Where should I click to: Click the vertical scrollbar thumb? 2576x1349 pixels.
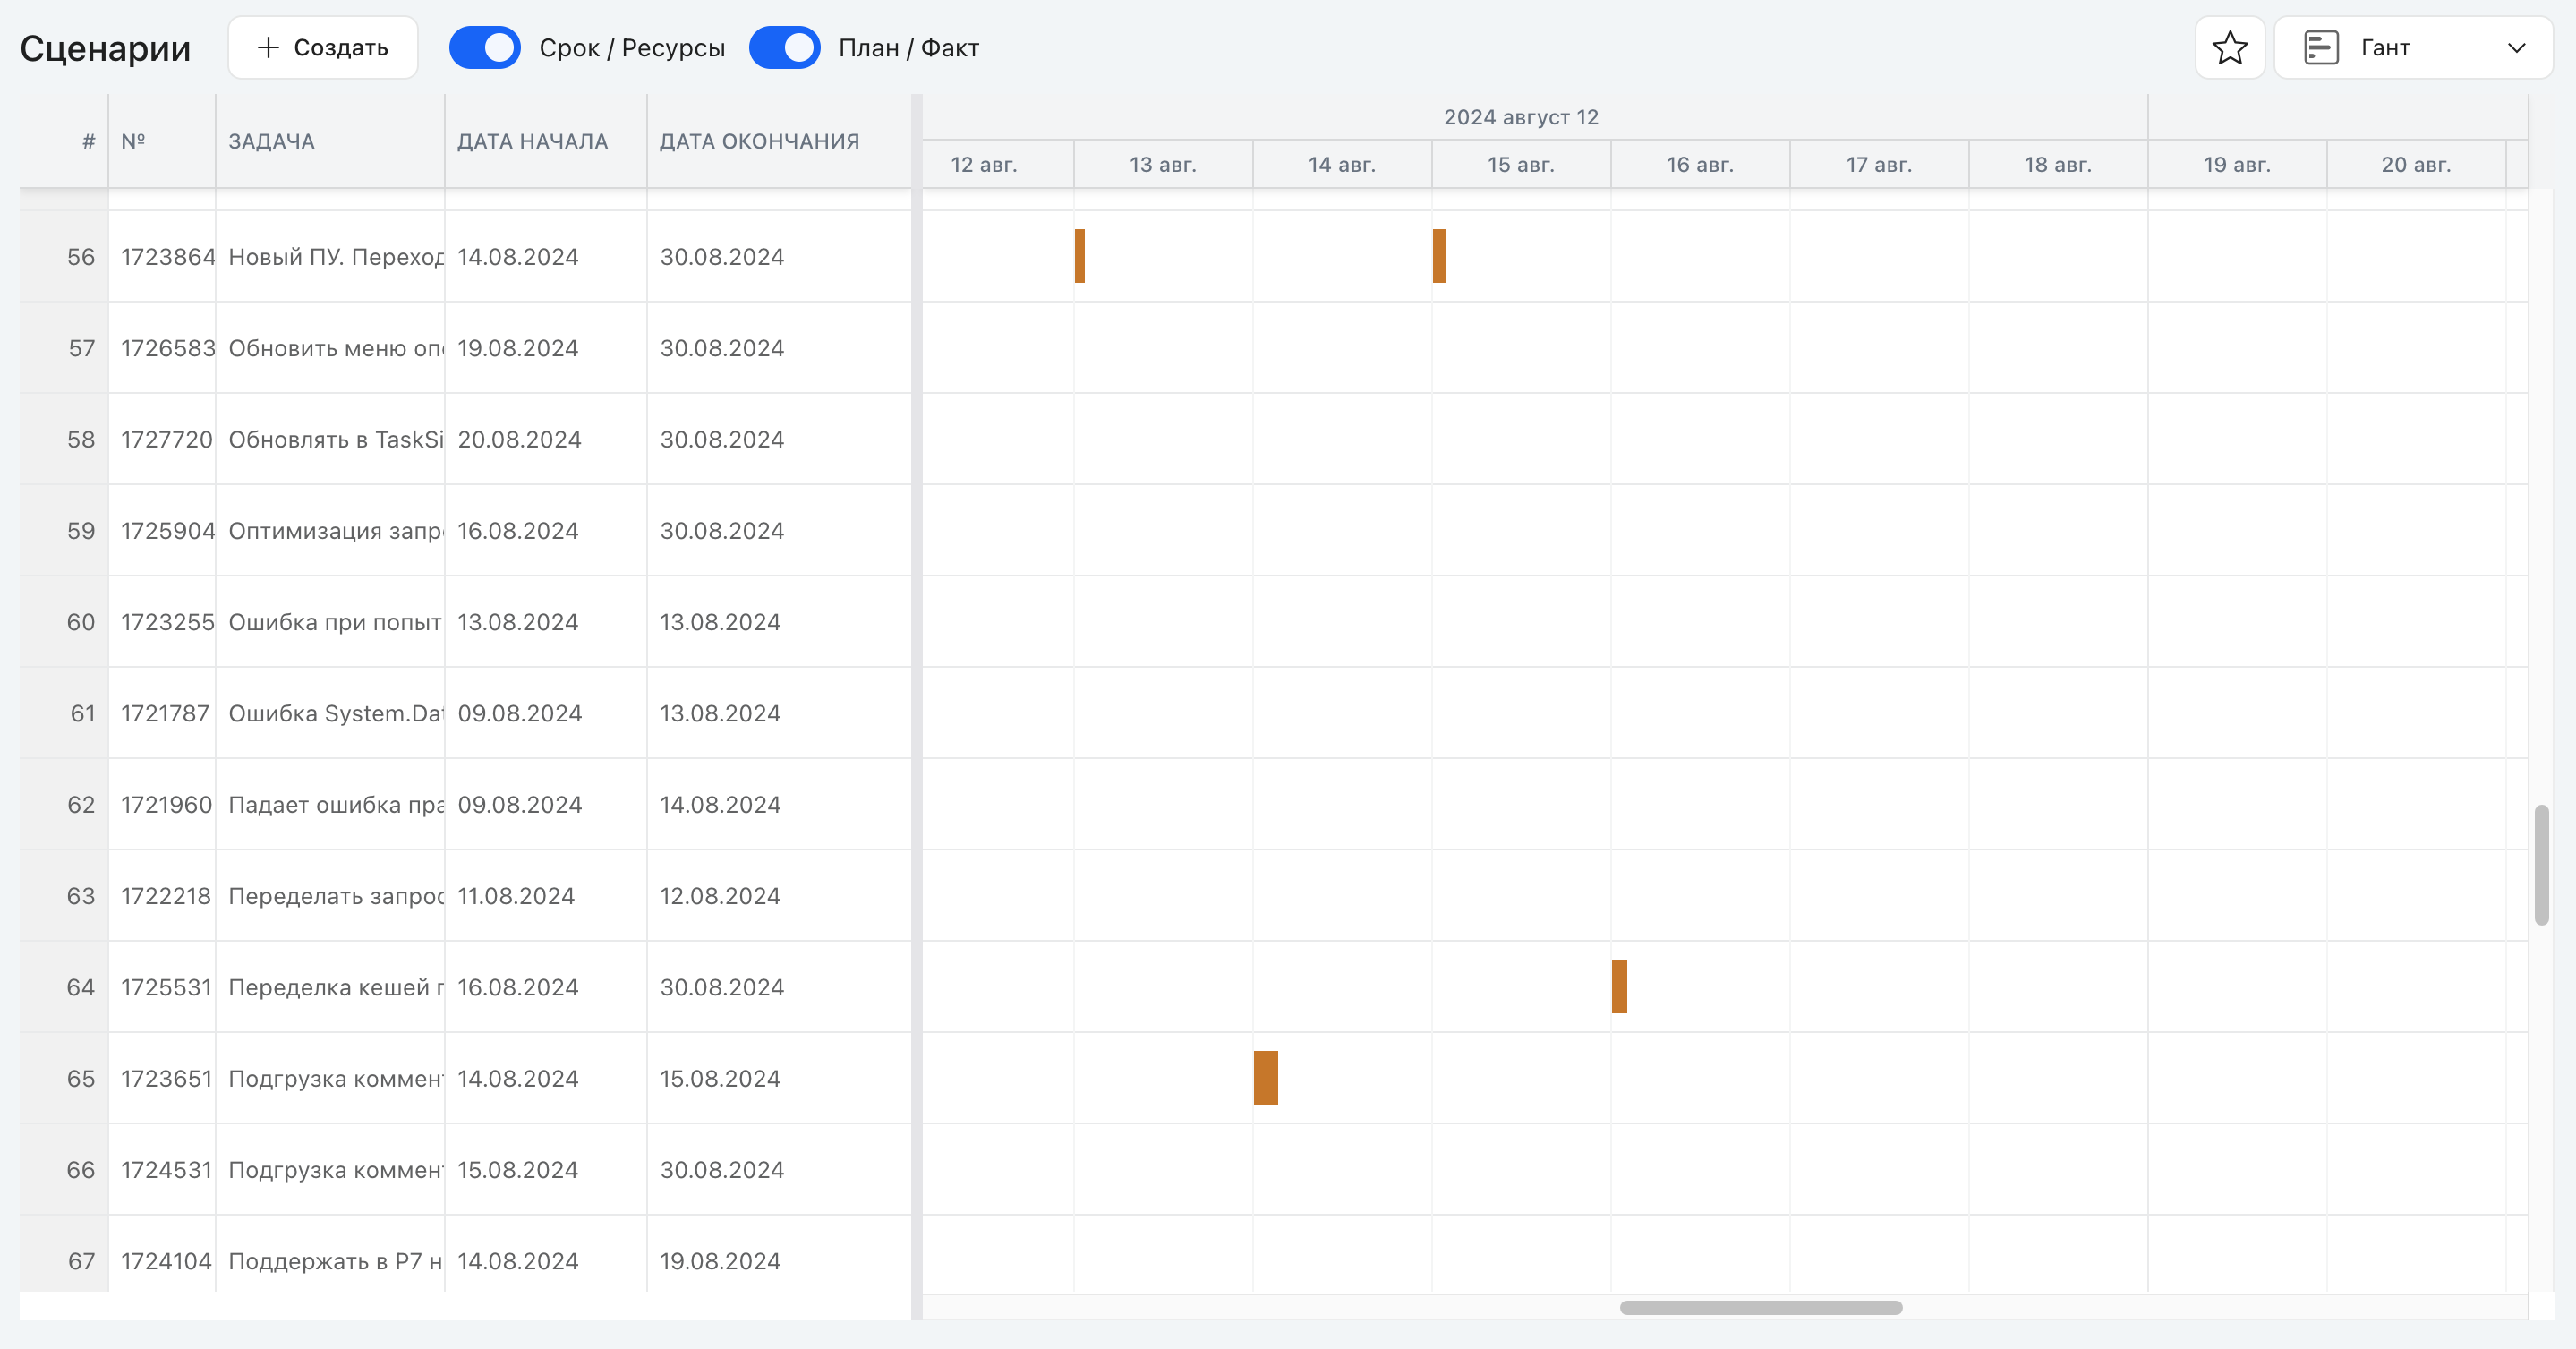coord(2541,864)
